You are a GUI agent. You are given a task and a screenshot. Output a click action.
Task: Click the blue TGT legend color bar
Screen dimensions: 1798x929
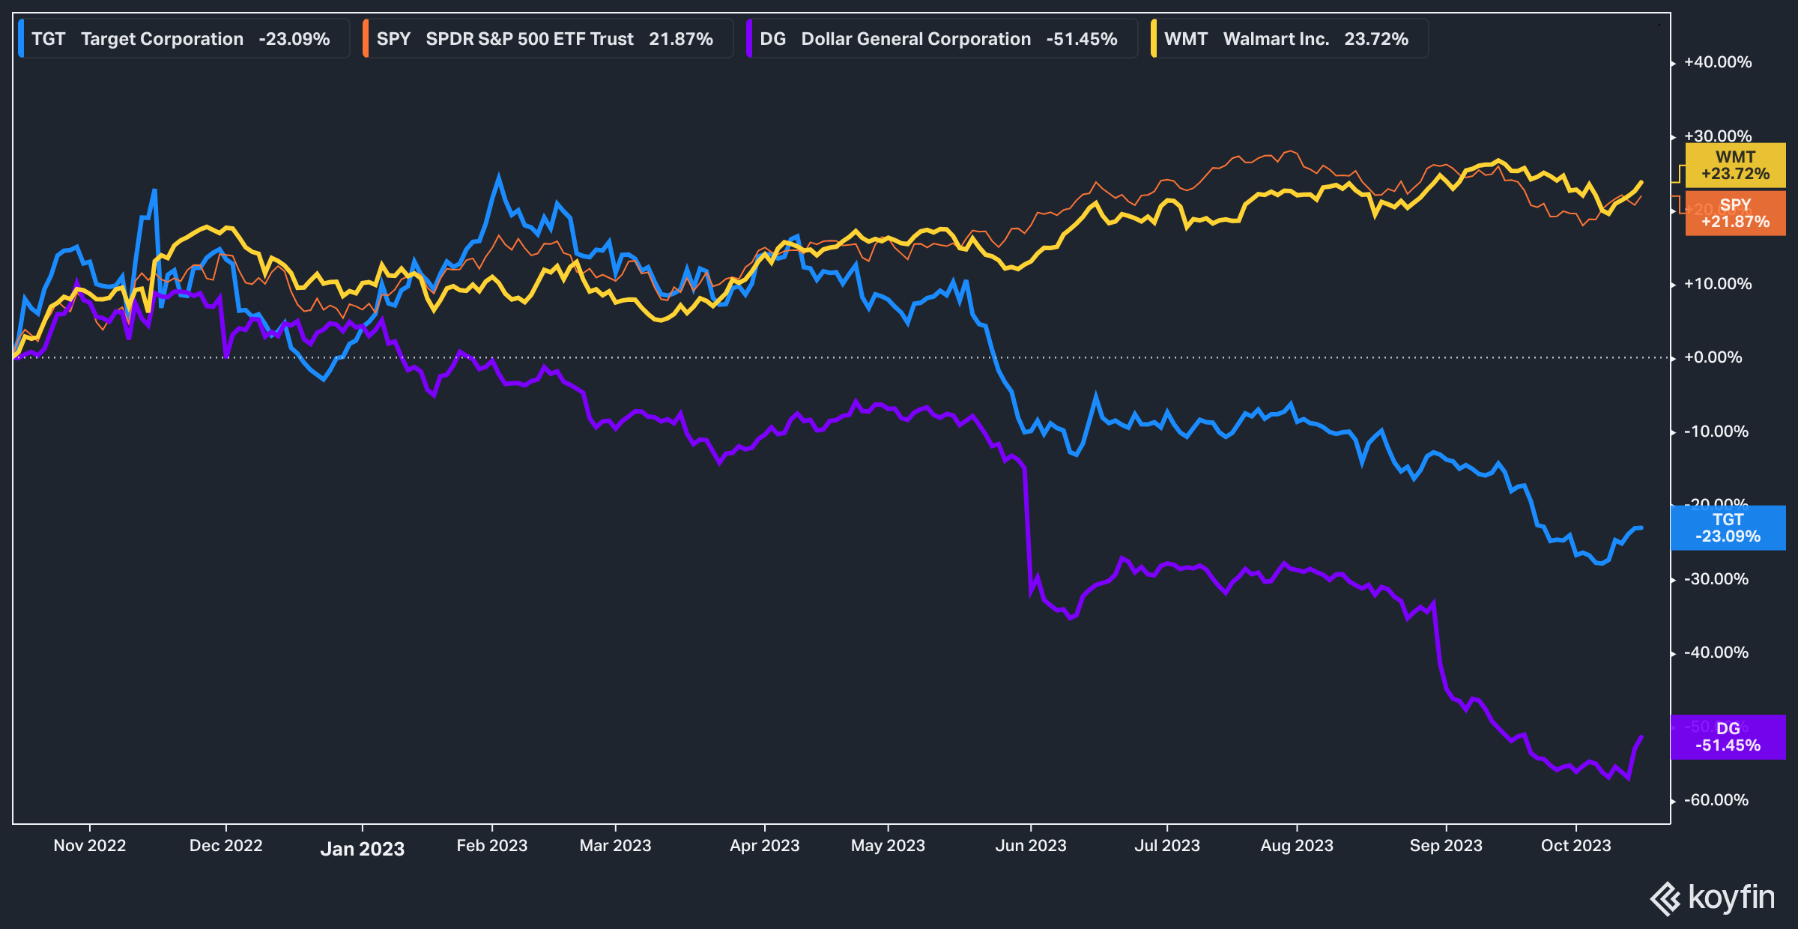tap(21, 39)
